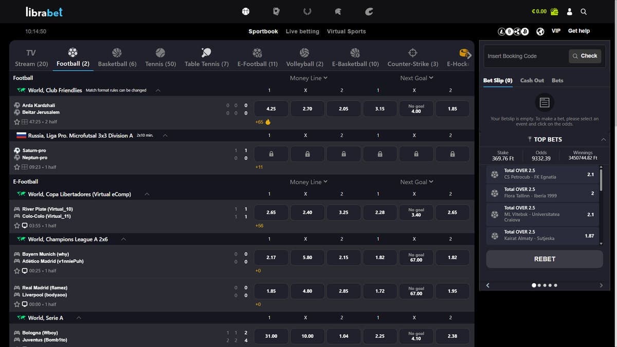The width and height of the screenshot is (617, 347).
Task: Open video stream icon for River Plate match
Action: click(x=24, y=226)
